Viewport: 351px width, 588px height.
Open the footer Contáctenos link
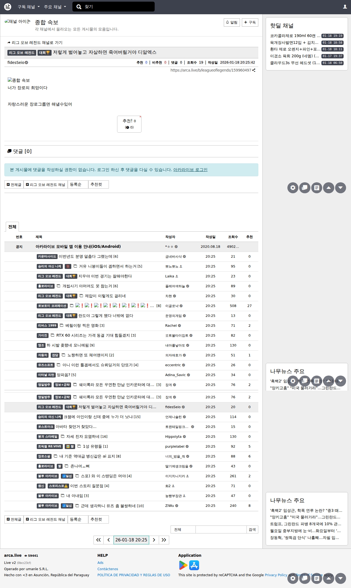108,569
